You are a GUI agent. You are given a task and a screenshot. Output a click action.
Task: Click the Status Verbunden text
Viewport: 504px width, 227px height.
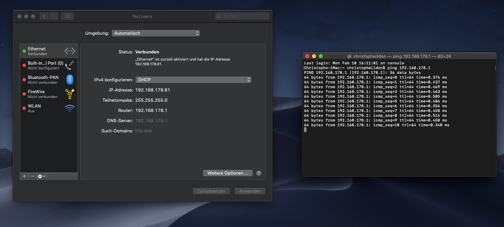(147, 52)
